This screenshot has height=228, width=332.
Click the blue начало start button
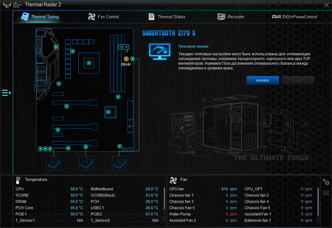pyautogui.click(x=262, y=80)
